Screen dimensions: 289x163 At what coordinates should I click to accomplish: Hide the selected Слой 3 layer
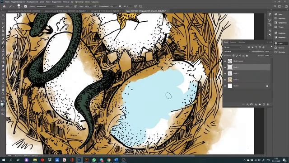(225, 67)
